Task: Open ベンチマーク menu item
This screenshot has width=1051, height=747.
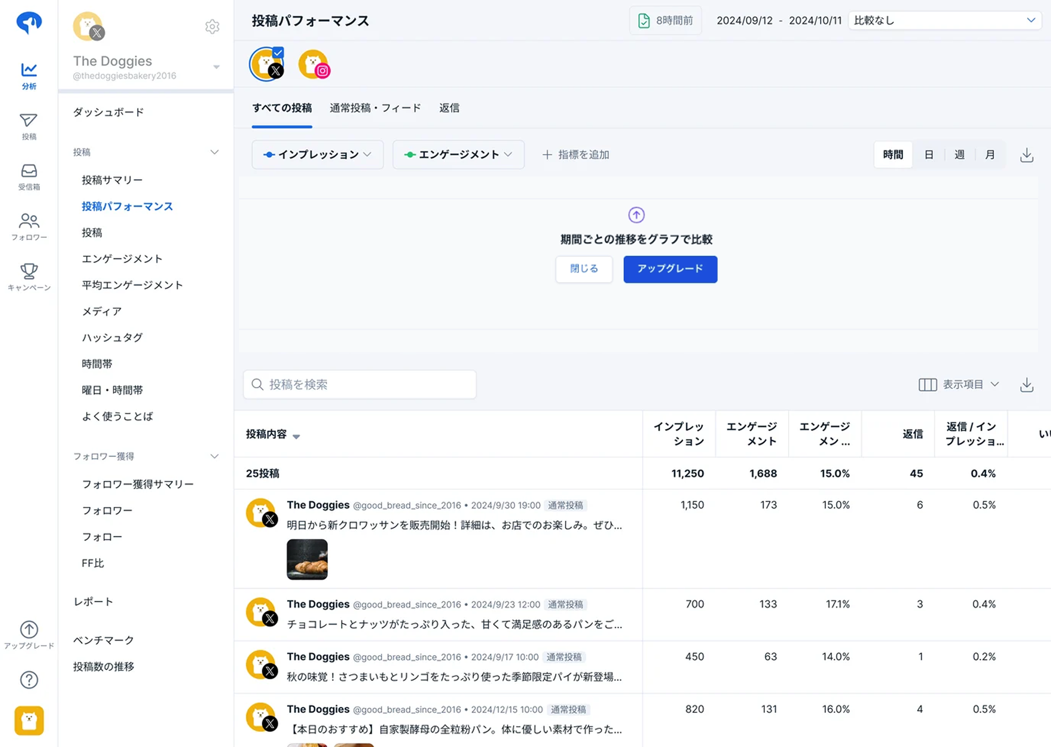Action: pos(103,640)
